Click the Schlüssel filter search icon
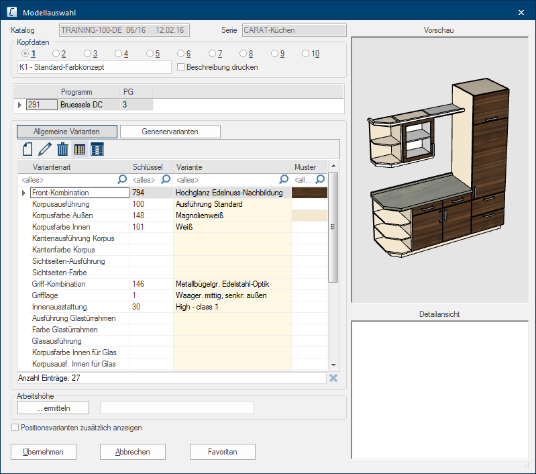Screen dimensions: 536x474 pyautogui.click(x=166, y=179)
